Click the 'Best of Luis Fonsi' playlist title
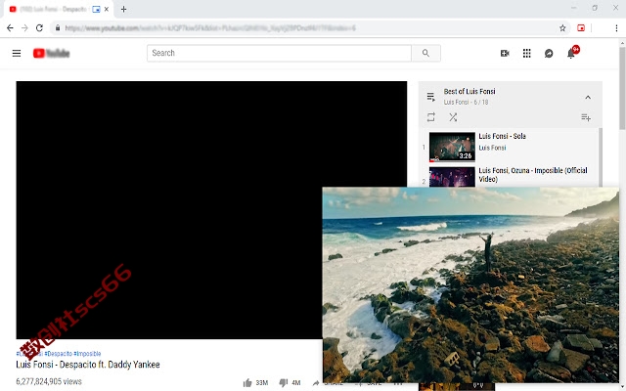626x391 pixels. tap(469, 91)
